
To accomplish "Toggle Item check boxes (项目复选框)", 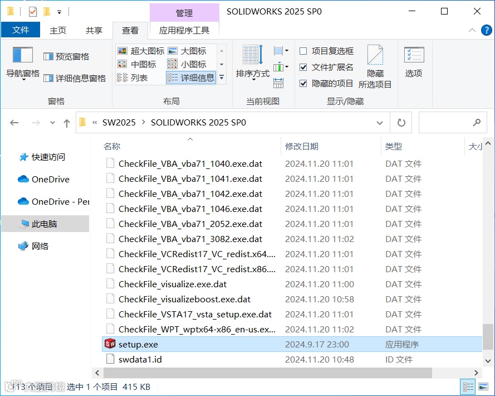I will click(326, 51).
